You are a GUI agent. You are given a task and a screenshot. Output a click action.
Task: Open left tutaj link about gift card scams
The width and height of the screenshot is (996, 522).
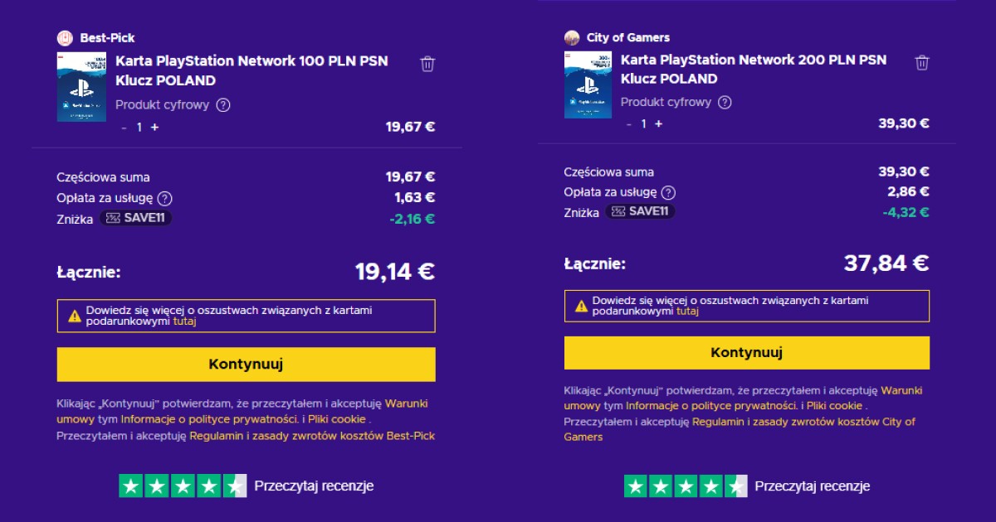[x=184, y=321]
